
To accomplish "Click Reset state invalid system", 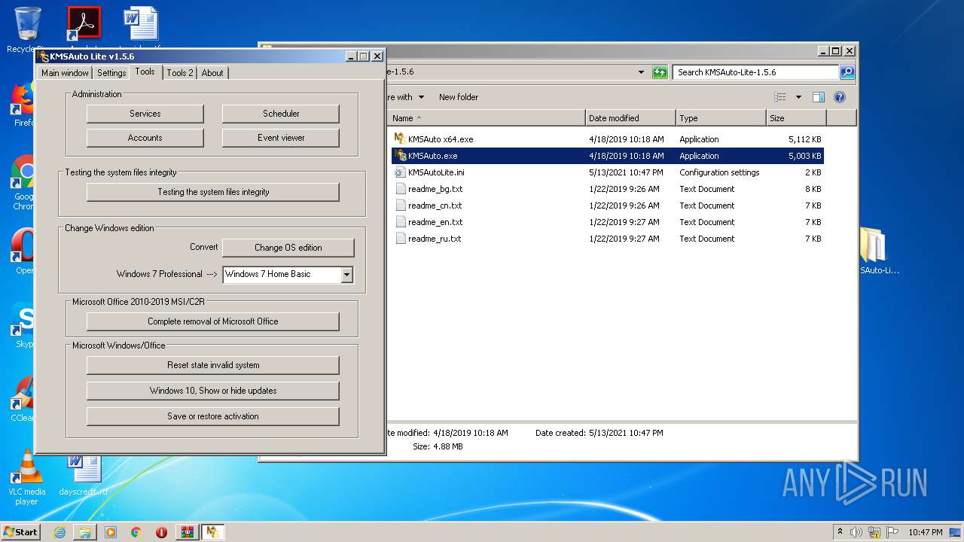I will (x=213, y=365).
